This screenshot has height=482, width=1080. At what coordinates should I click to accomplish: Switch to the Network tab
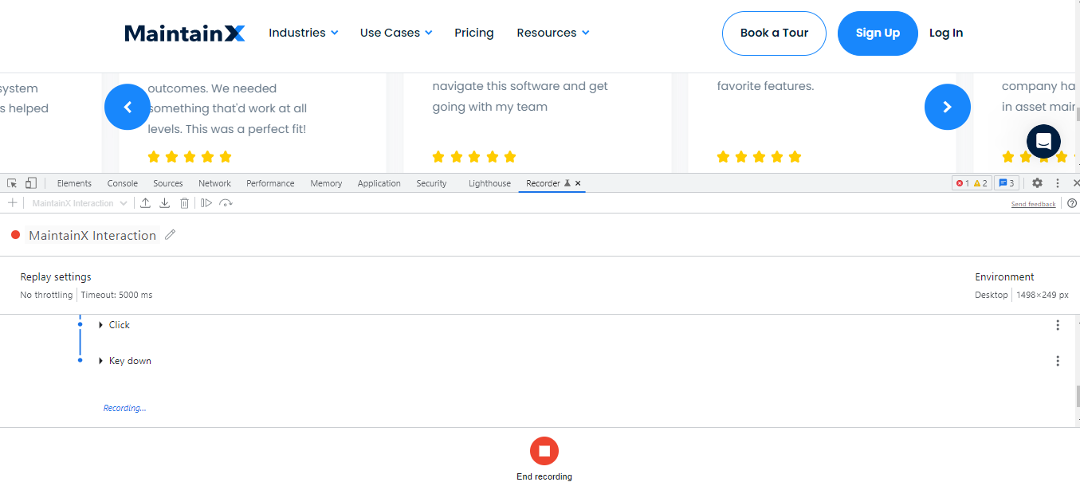[x=214, y=183]
